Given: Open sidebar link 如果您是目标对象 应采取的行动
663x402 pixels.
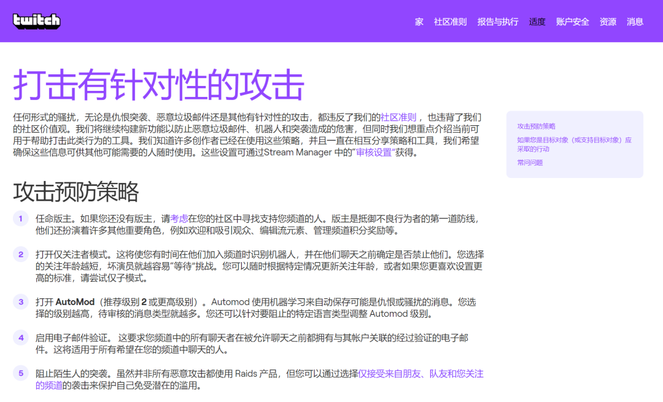Looking at the screenshot, I should click(x=574, y=145).
